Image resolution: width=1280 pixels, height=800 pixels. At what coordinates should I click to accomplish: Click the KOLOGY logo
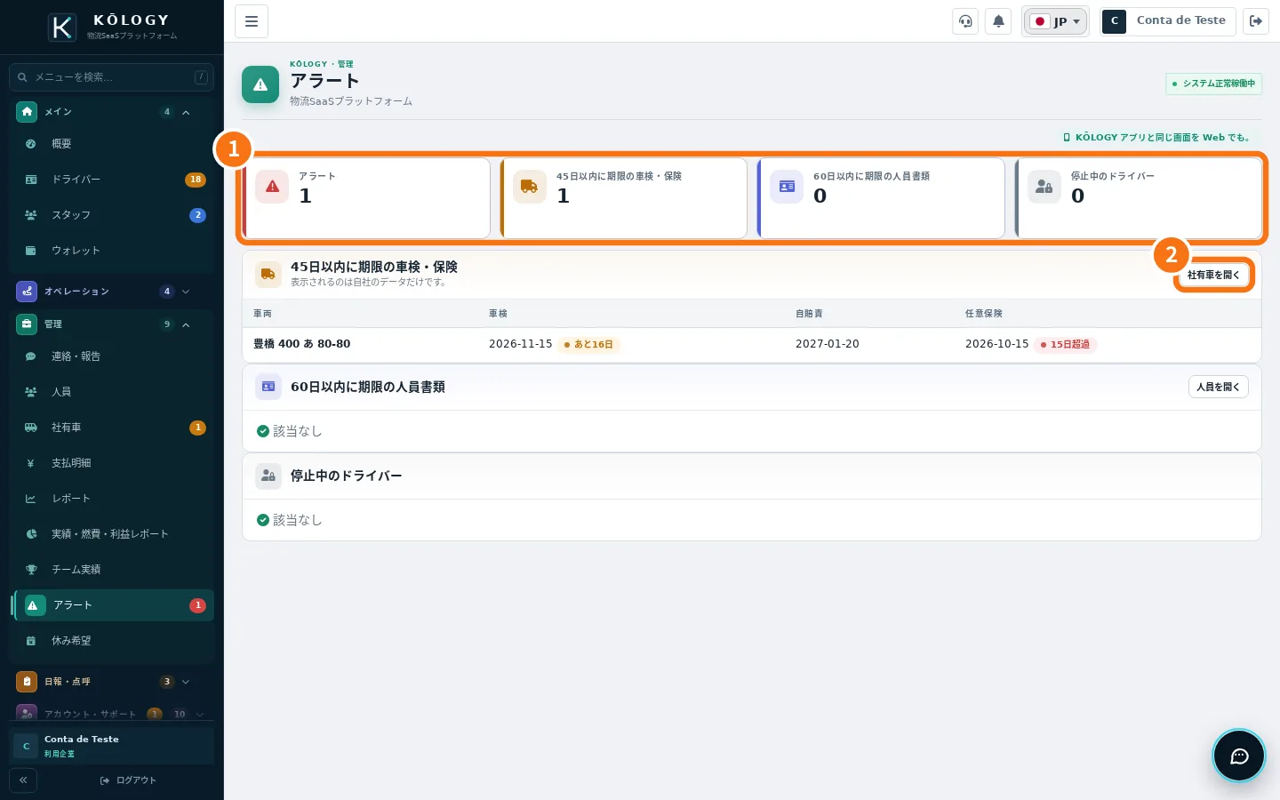[112, 27]
